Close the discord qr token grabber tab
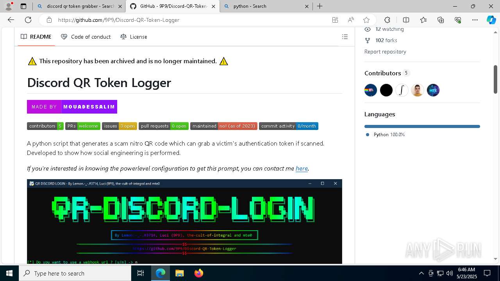This screenshot has height=281, width=500. click(120, 6)
